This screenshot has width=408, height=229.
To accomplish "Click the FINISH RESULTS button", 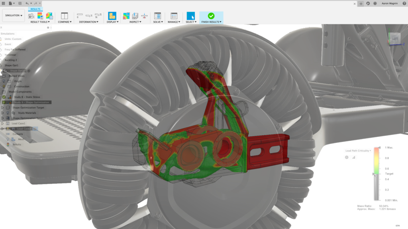I will 211,17.
